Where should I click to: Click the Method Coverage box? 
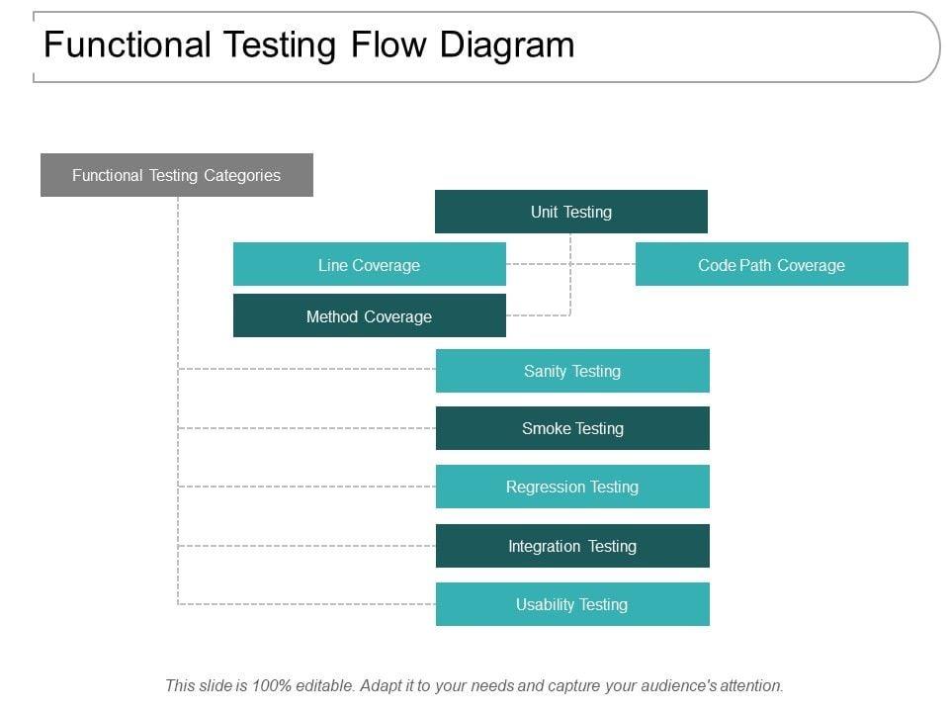coord(370,316)
